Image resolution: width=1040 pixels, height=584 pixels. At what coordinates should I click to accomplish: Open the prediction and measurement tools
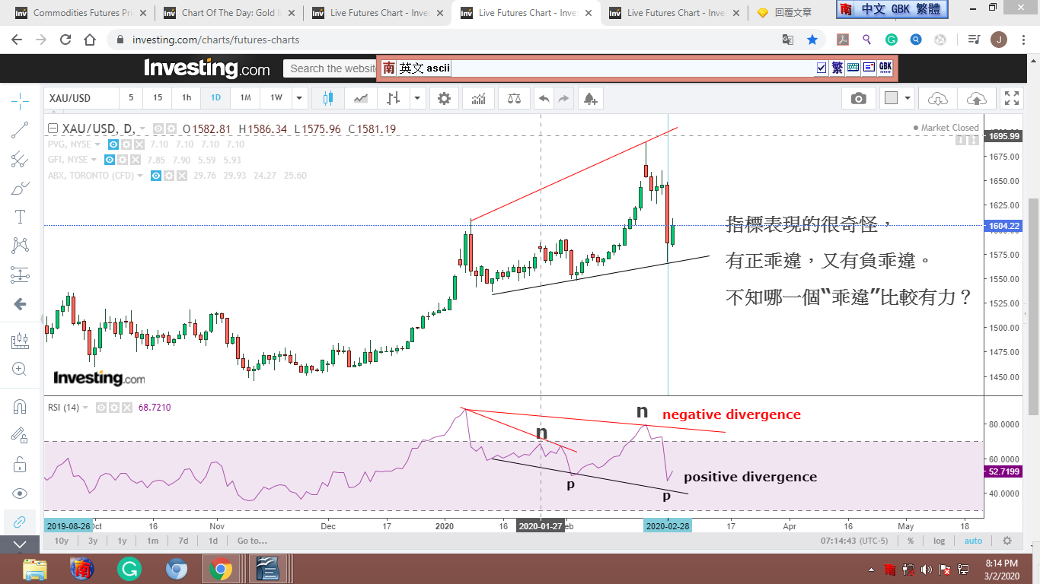pyautogui.click(x=21, y=275)
